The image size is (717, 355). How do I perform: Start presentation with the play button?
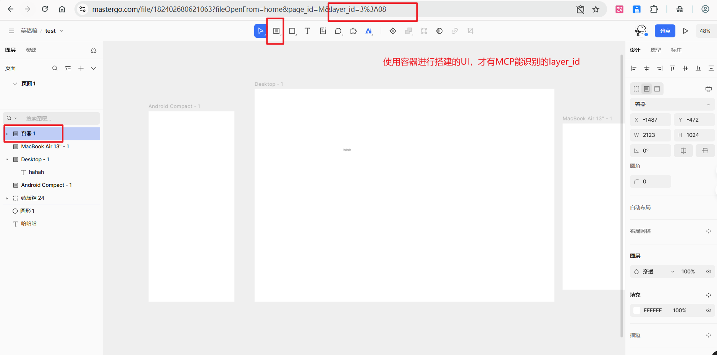686,31
